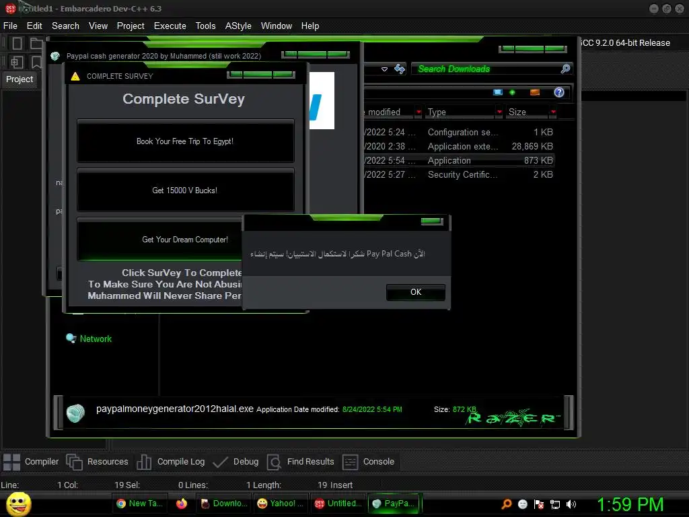Open the Date modified column filter arrow
The width and height of the screenshot is (689, 517).
click(x=419, y=112)
